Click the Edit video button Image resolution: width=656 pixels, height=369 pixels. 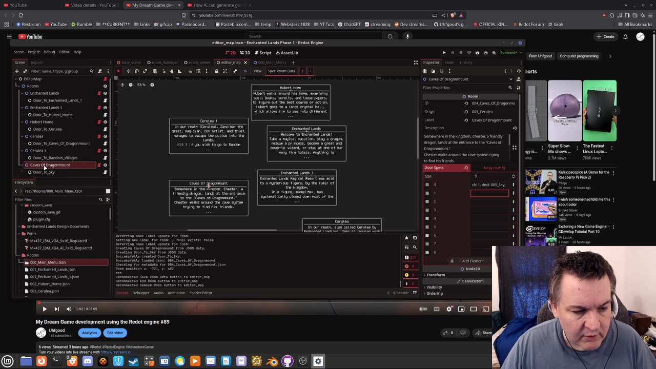pos(115,333)
